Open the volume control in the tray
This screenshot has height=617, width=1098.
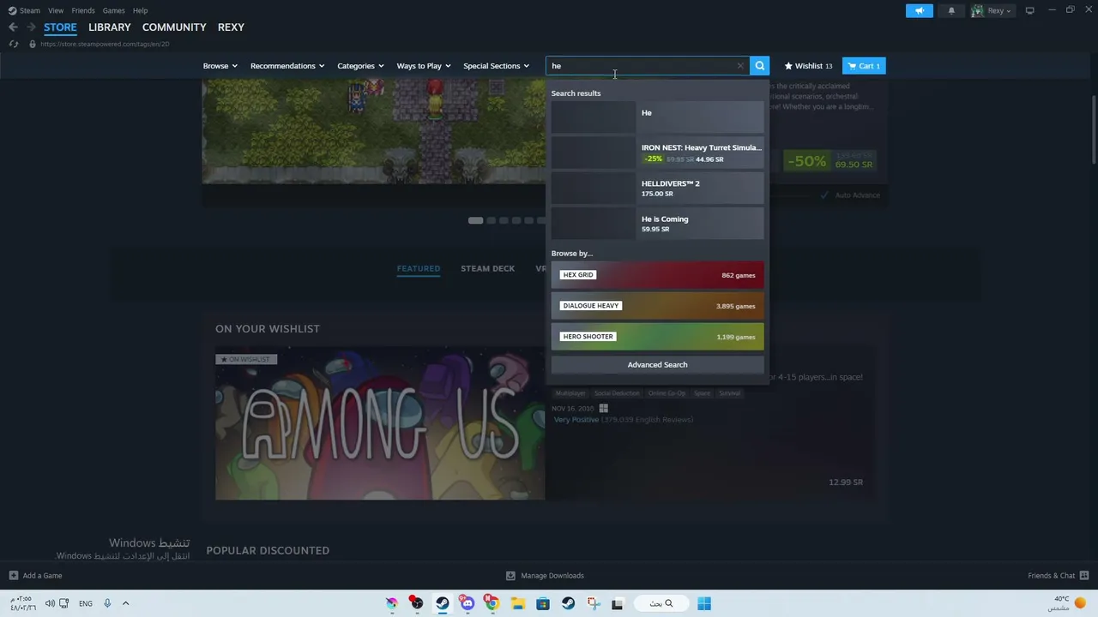(50, 603)
